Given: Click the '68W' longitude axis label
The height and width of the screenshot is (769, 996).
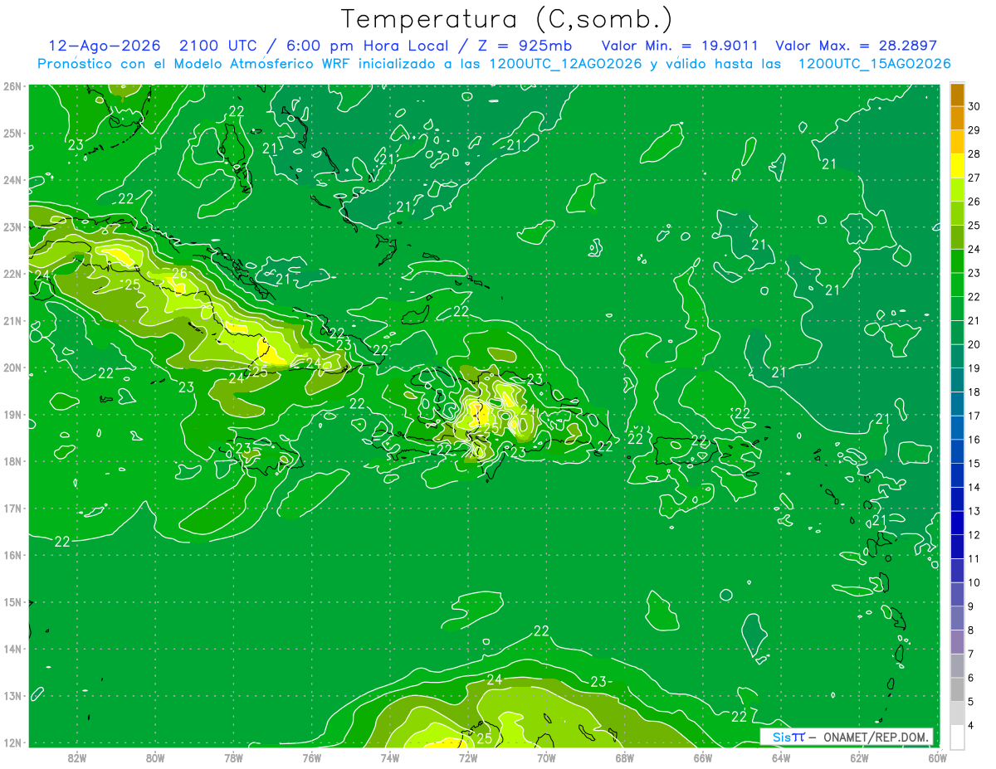Looking at the screenshot, I should click(x=624, y=757).
